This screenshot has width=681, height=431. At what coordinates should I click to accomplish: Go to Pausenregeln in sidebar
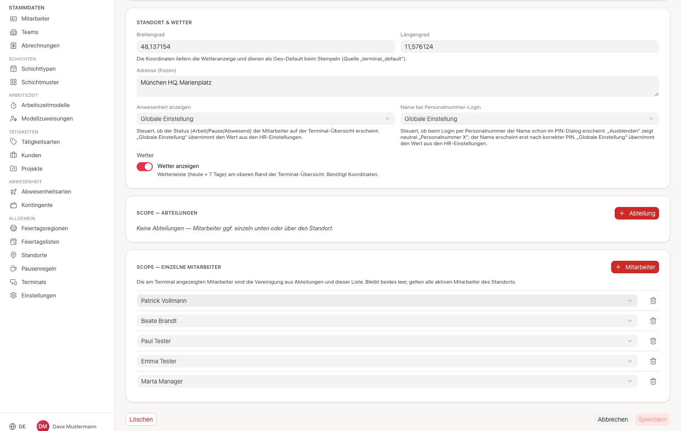39,269
